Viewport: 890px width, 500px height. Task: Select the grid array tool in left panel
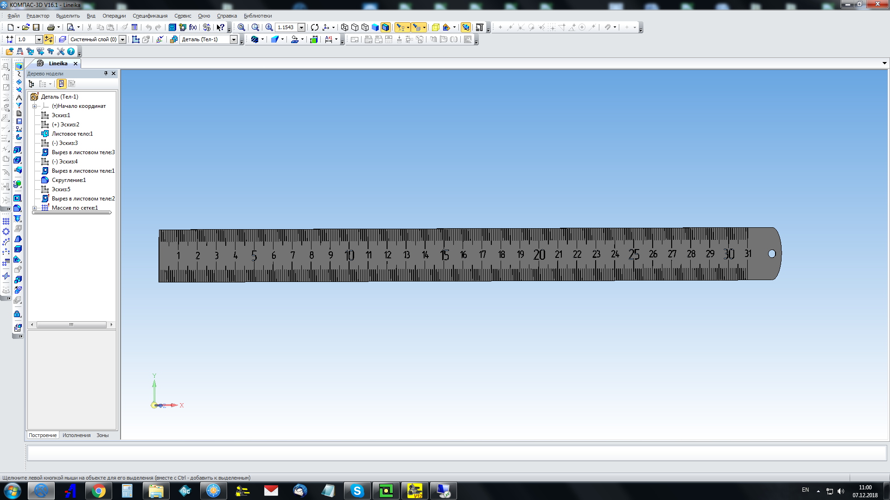click(6, 221)
